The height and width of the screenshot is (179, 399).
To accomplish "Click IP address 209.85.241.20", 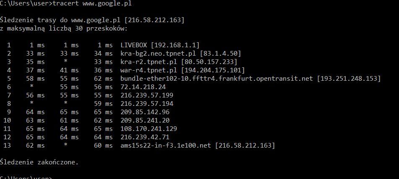I will pyautogui.click(x=143, y=120).
